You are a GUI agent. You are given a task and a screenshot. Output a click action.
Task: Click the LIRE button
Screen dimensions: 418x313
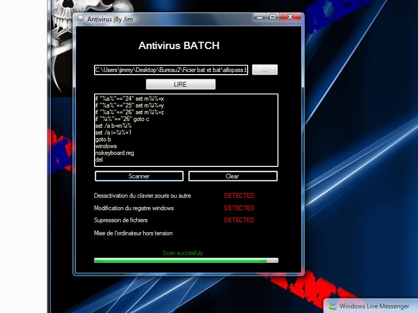(x=180, y=85)
